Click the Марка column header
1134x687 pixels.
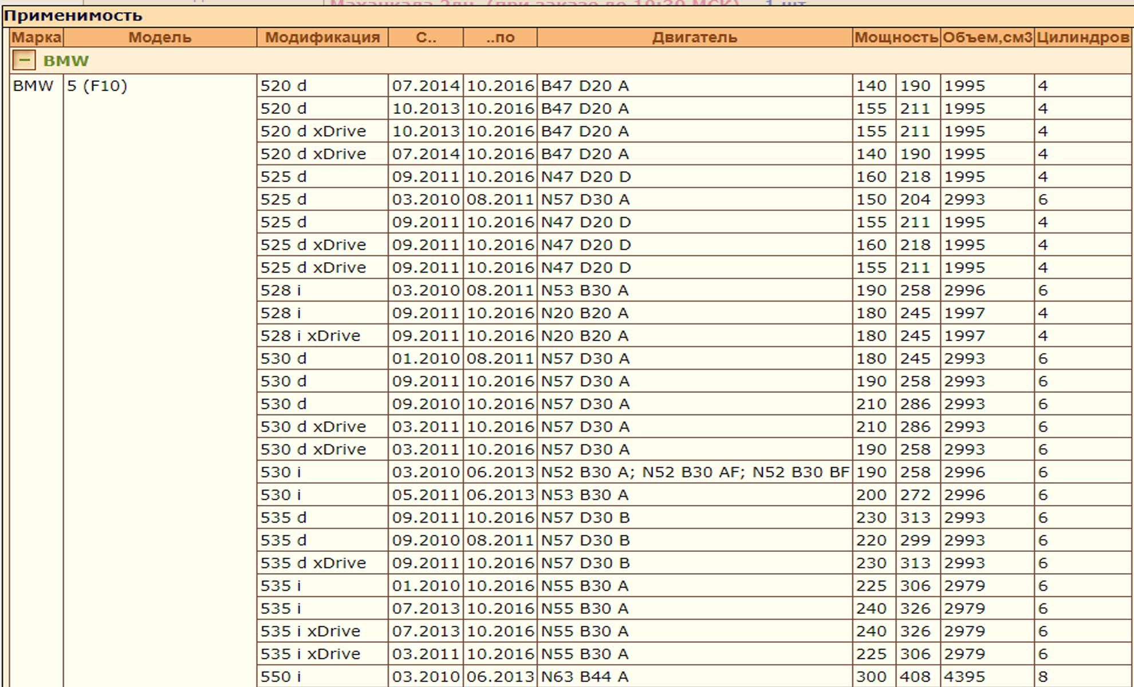(x=36, y=37)
